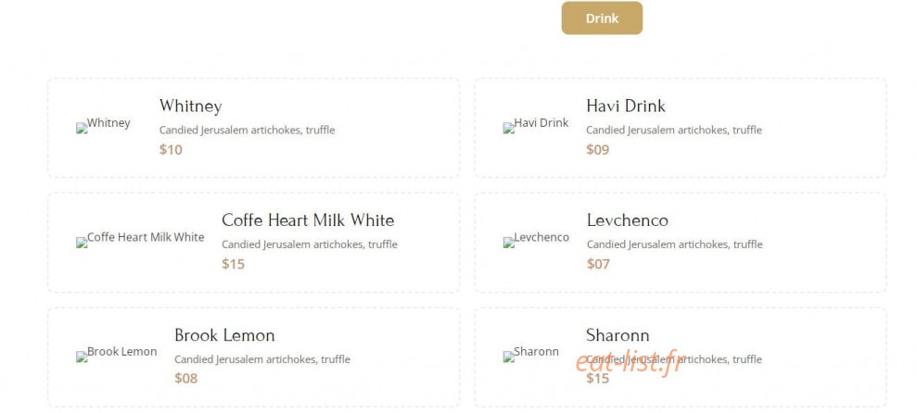
Task: Click the Sharonn broken image thumbnail
Action: point(531,353)
